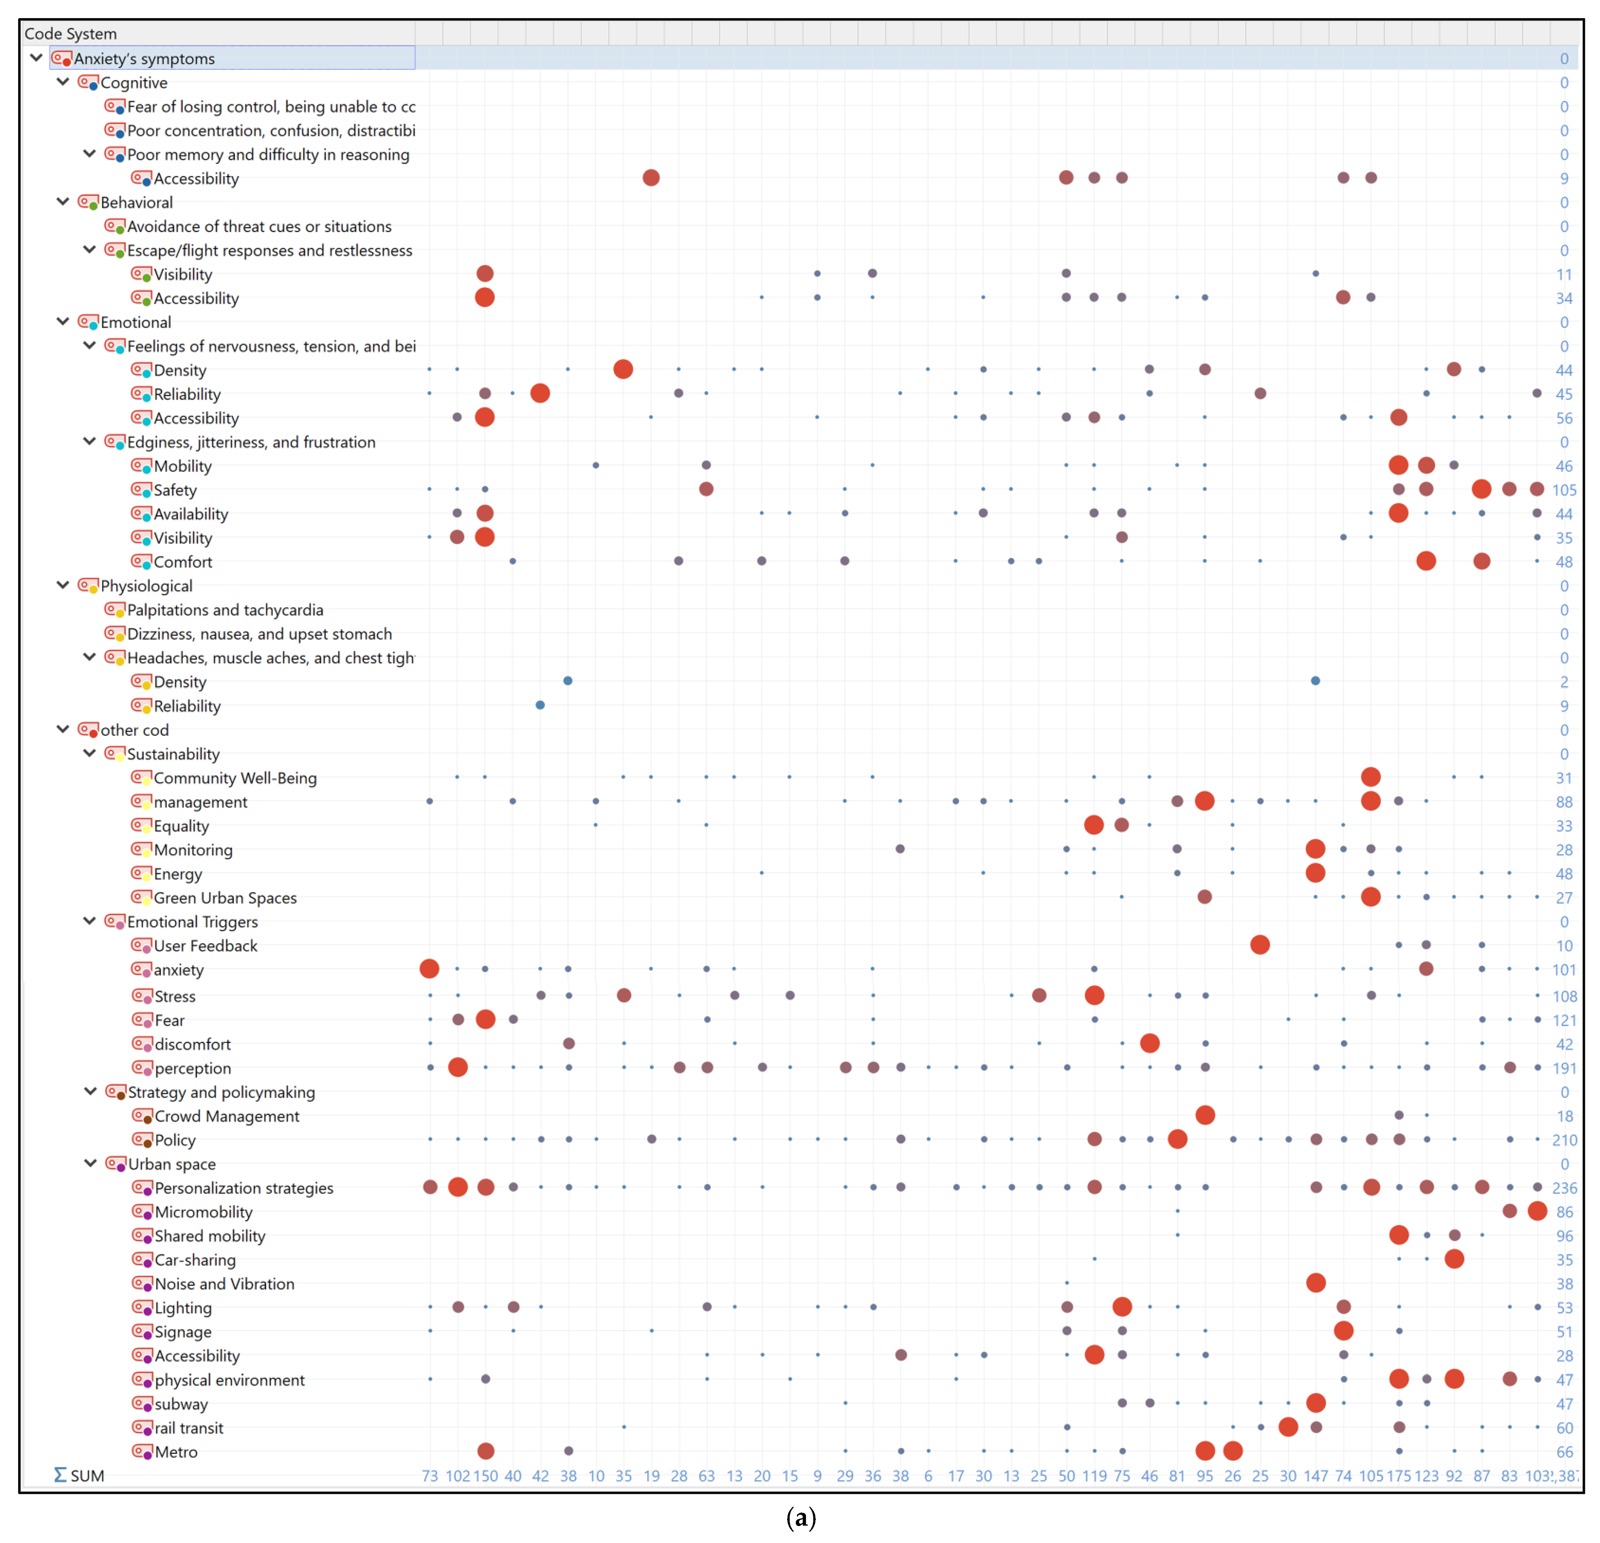
Task: Click the code icon beside Anxiety's symptoms
Action: click(61, 58)
